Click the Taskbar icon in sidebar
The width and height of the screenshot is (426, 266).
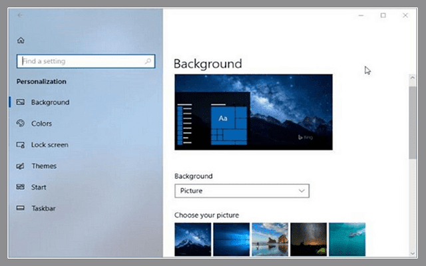point(20,209)
